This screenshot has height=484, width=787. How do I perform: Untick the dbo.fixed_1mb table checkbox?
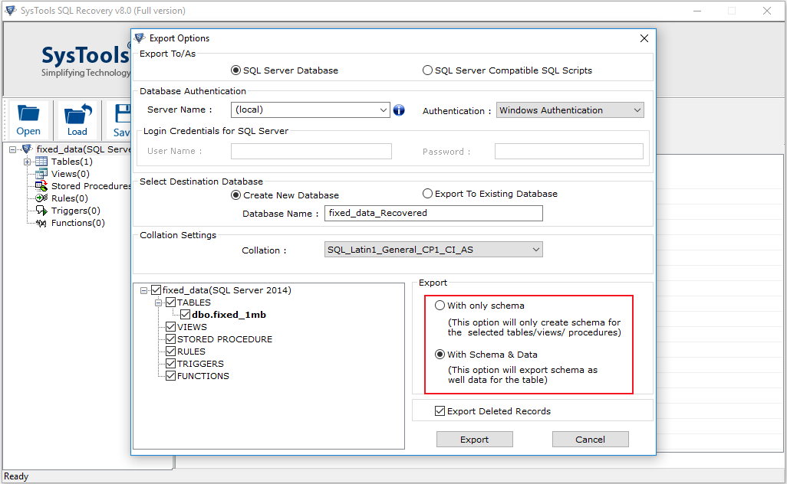pos(185,315)
